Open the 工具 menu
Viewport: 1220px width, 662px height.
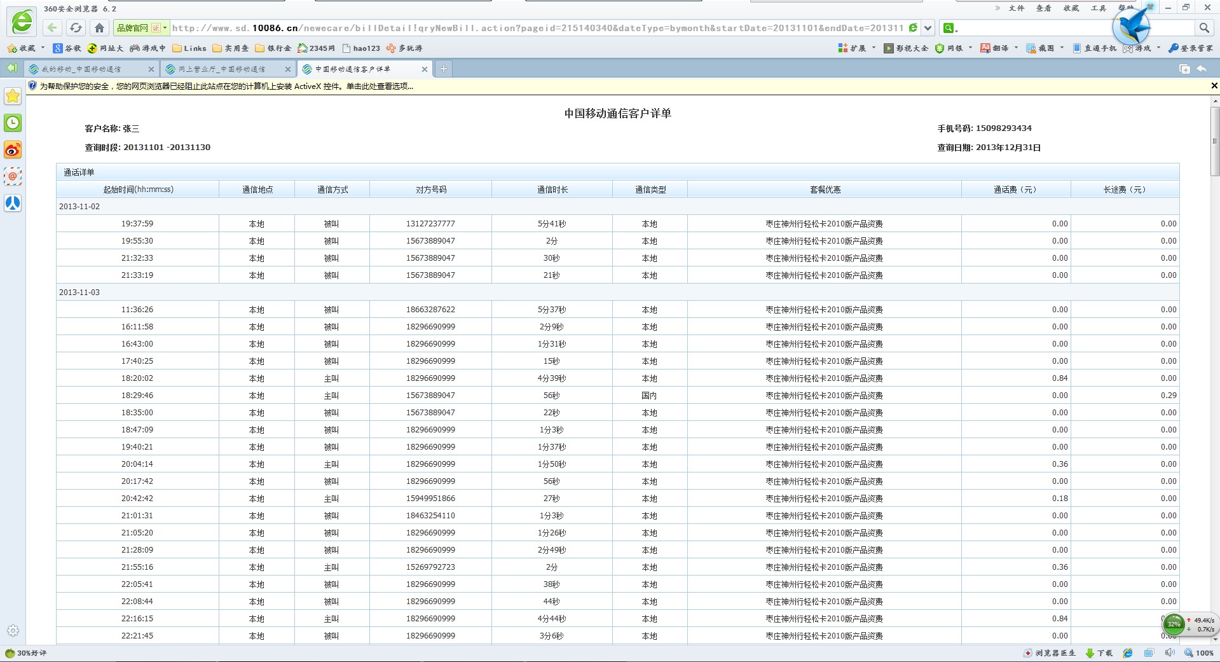tap(1099, 8)
